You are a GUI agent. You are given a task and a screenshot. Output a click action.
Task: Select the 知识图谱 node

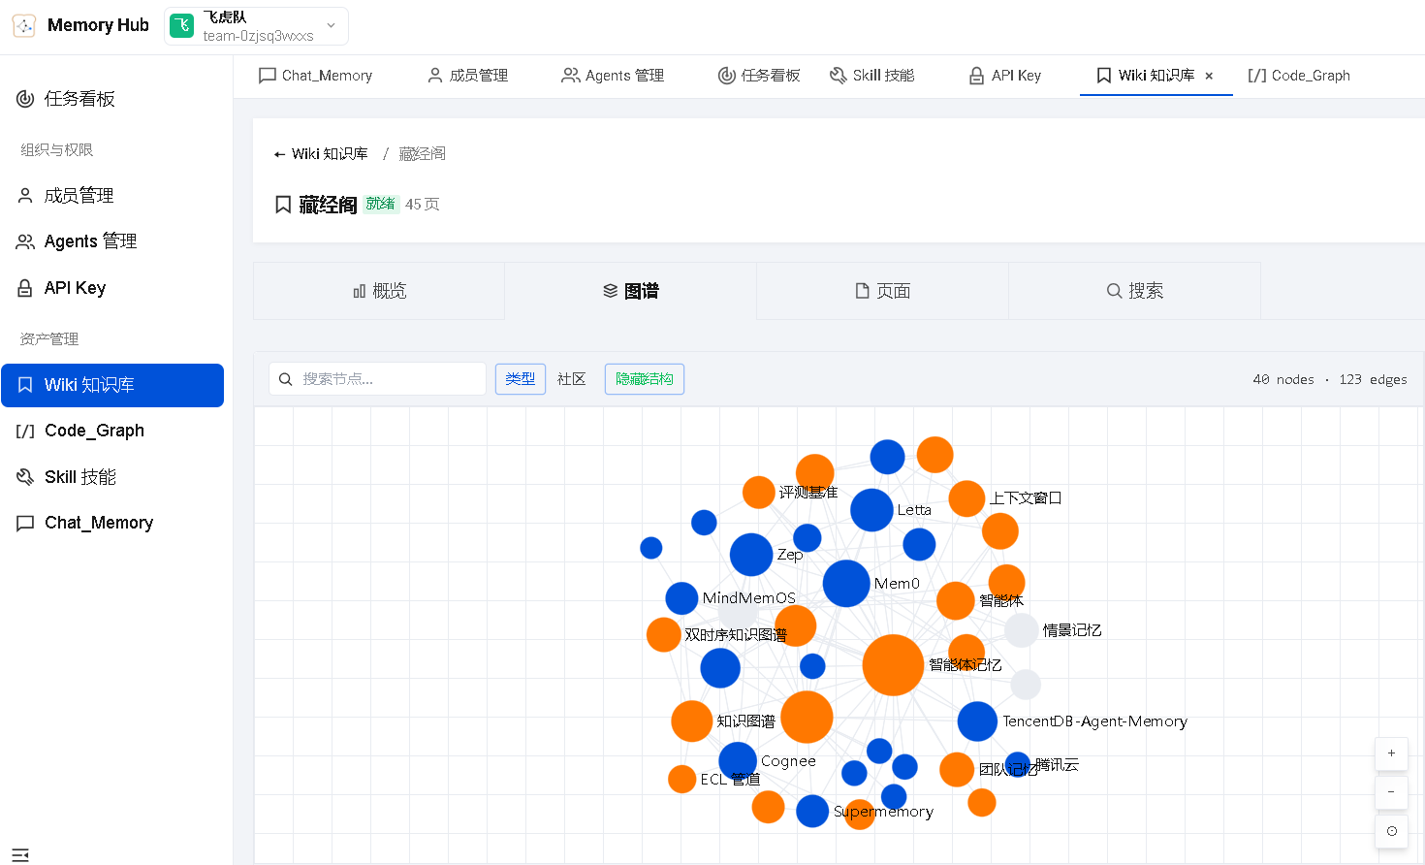point(692,721)
